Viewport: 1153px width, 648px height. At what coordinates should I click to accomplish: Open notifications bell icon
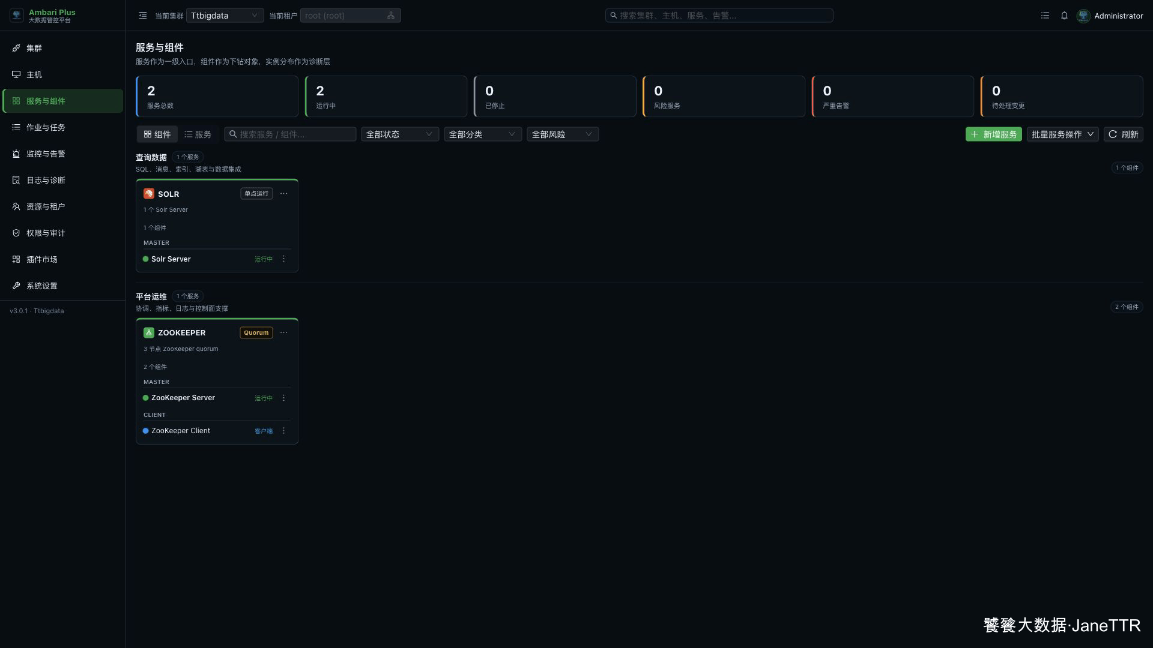point(1064,16)
